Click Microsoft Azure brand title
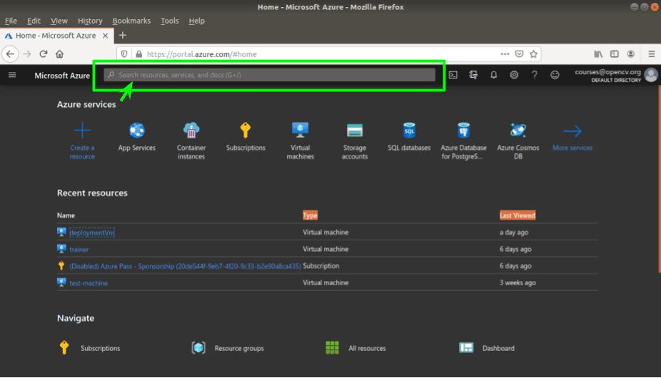 [x=62, y=76]
